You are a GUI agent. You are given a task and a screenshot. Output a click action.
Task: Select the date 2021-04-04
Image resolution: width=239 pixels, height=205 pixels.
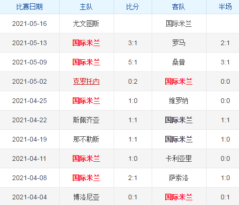tap(30, 197)
